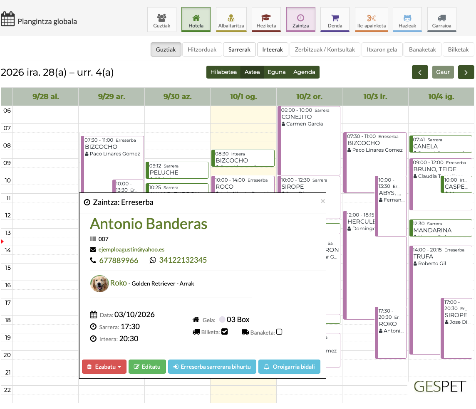Click the 03 Box room color dot
Viewport: 476px width, 409px height.
tap(222, 320)
